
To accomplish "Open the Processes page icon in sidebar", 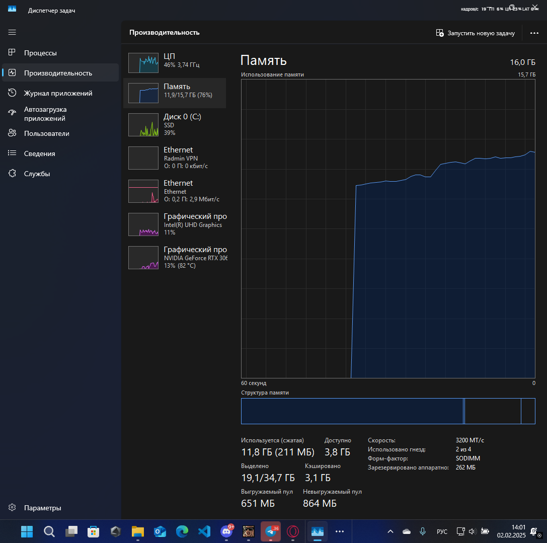I will point(12,53).
